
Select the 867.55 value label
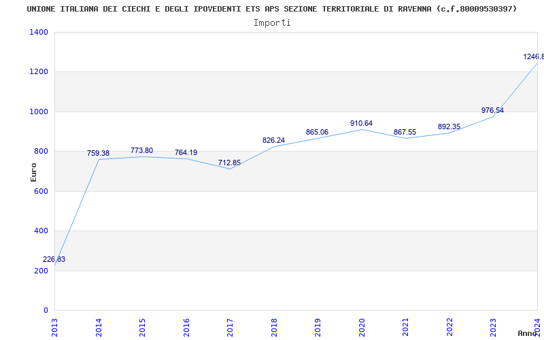[x=405, y=132]
